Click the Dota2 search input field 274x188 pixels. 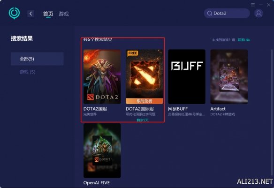tap(227, 13)
